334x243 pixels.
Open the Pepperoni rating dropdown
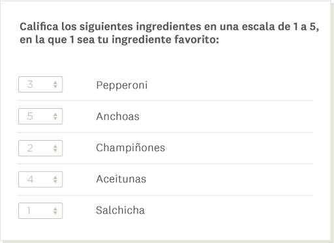point(40,84)
